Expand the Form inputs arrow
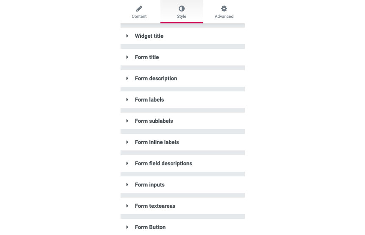Image resolution: width=365 pixels, height=235 pixels. pos(127,184)
